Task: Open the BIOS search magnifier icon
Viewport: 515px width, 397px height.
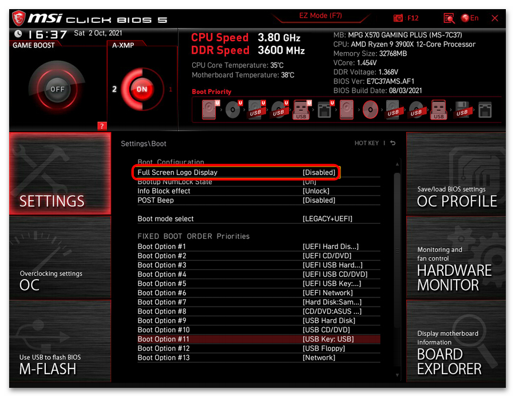Action: [x=449, y=18]
